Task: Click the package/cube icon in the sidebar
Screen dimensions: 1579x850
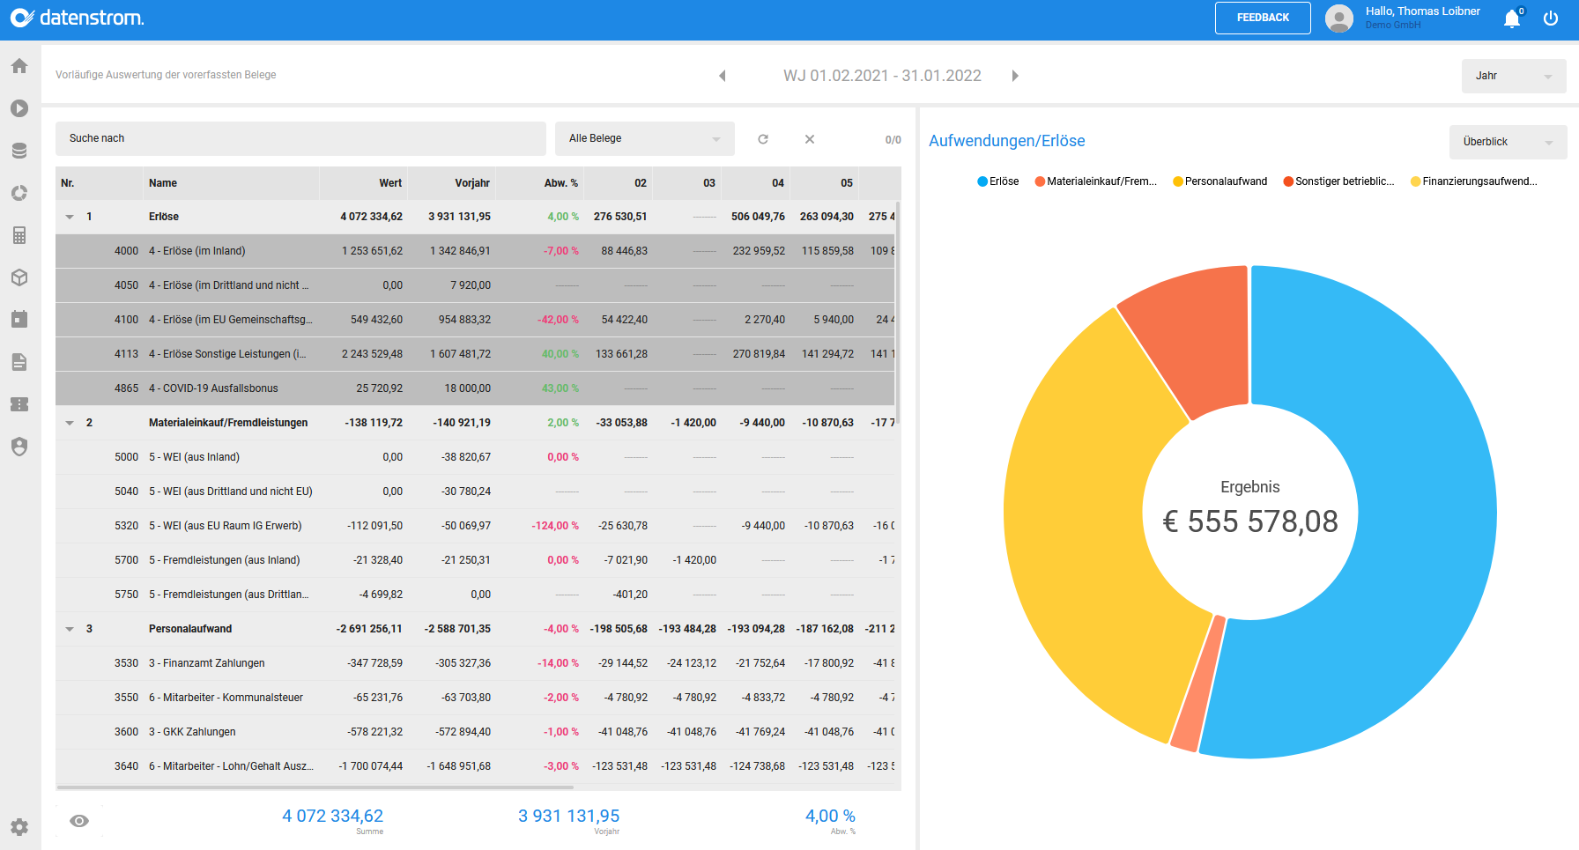Action: pyautogui.click(x=19, y=277)
